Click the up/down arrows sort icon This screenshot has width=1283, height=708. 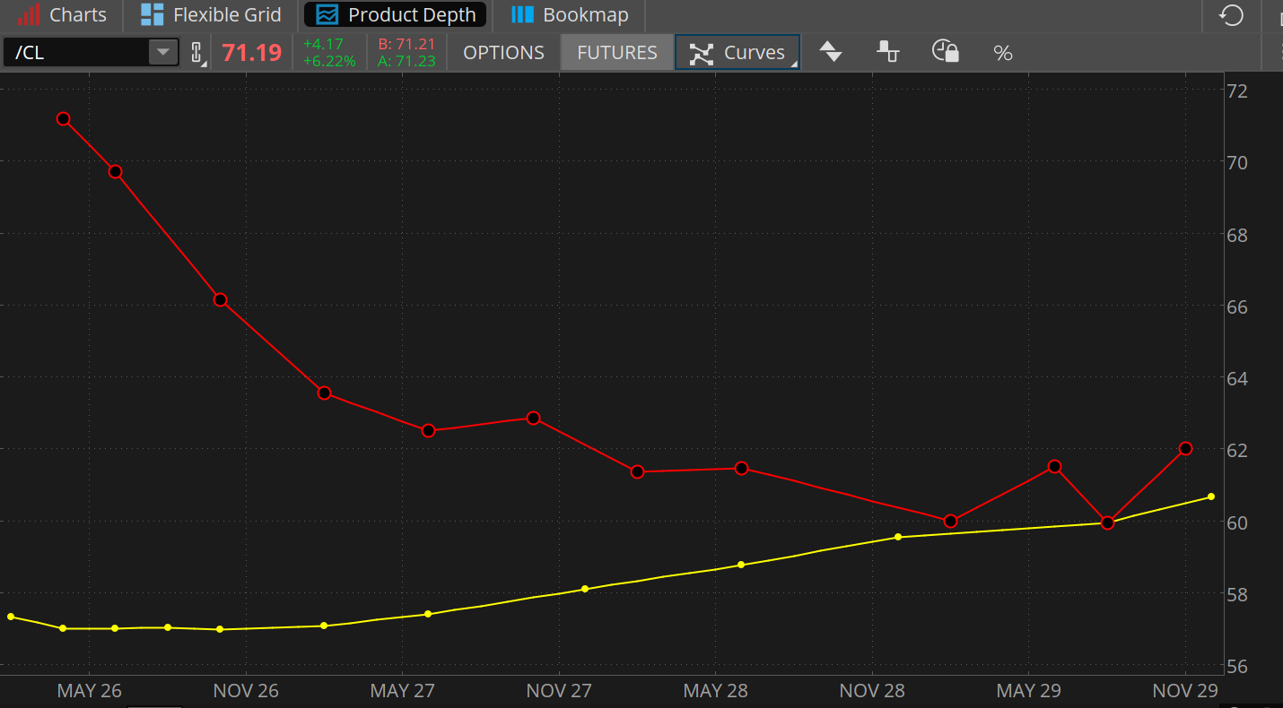pos(832,53)
